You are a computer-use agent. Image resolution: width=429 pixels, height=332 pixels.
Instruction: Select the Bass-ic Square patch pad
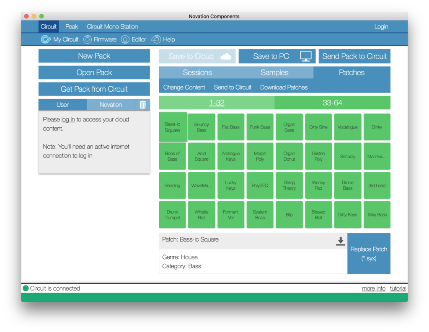click(x=172, y=127)
